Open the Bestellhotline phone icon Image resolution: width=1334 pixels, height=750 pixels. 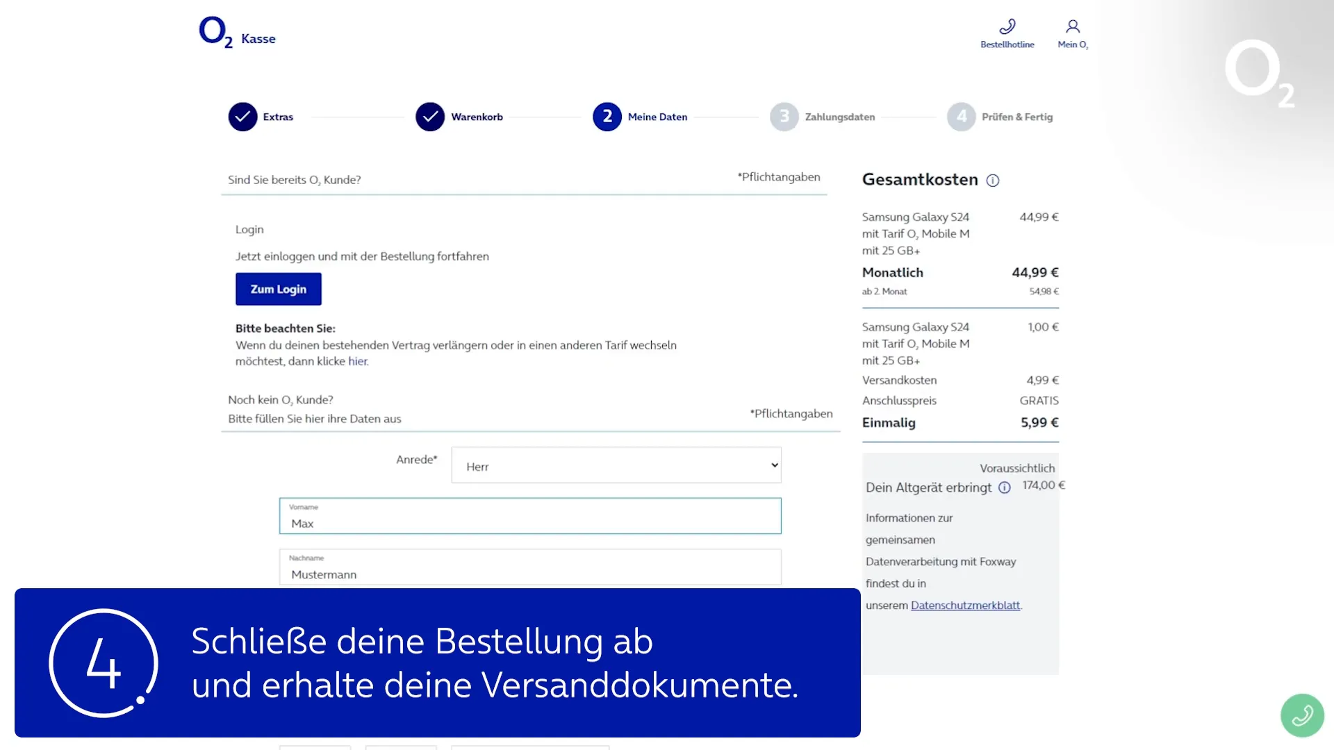point(1007,27)
